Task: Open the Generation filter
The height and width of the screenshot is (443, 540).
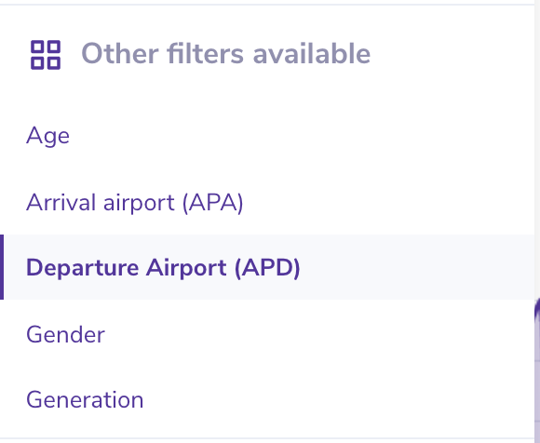Action: [267, 400]
